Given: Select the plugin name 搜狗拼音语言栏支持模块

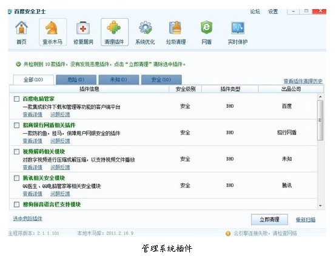Looking at the screenshot, I should point(52,205).
